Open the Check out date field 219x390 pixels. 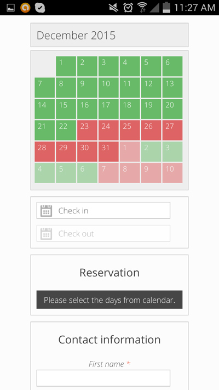[x=103, y=233]
